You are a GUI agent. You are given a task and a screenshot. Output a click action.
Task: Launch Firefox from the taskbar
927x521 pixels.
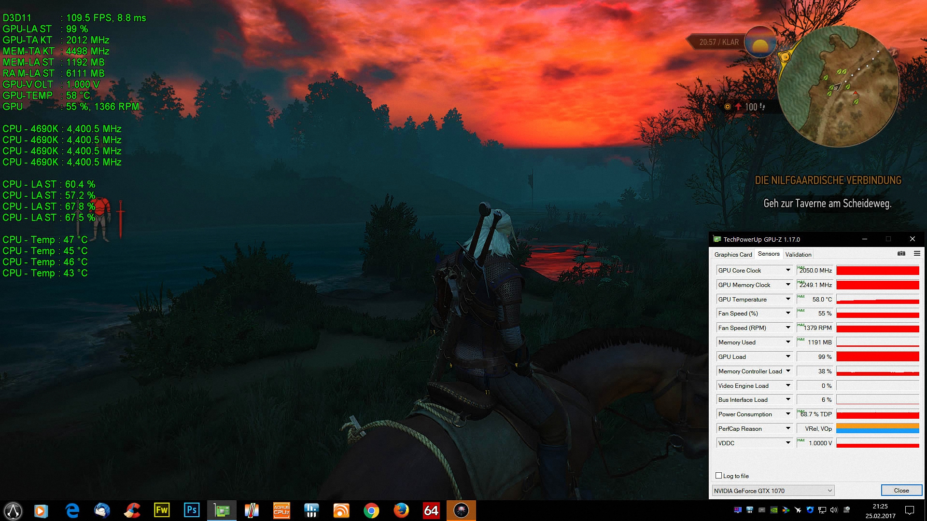(x=401, y=510)
